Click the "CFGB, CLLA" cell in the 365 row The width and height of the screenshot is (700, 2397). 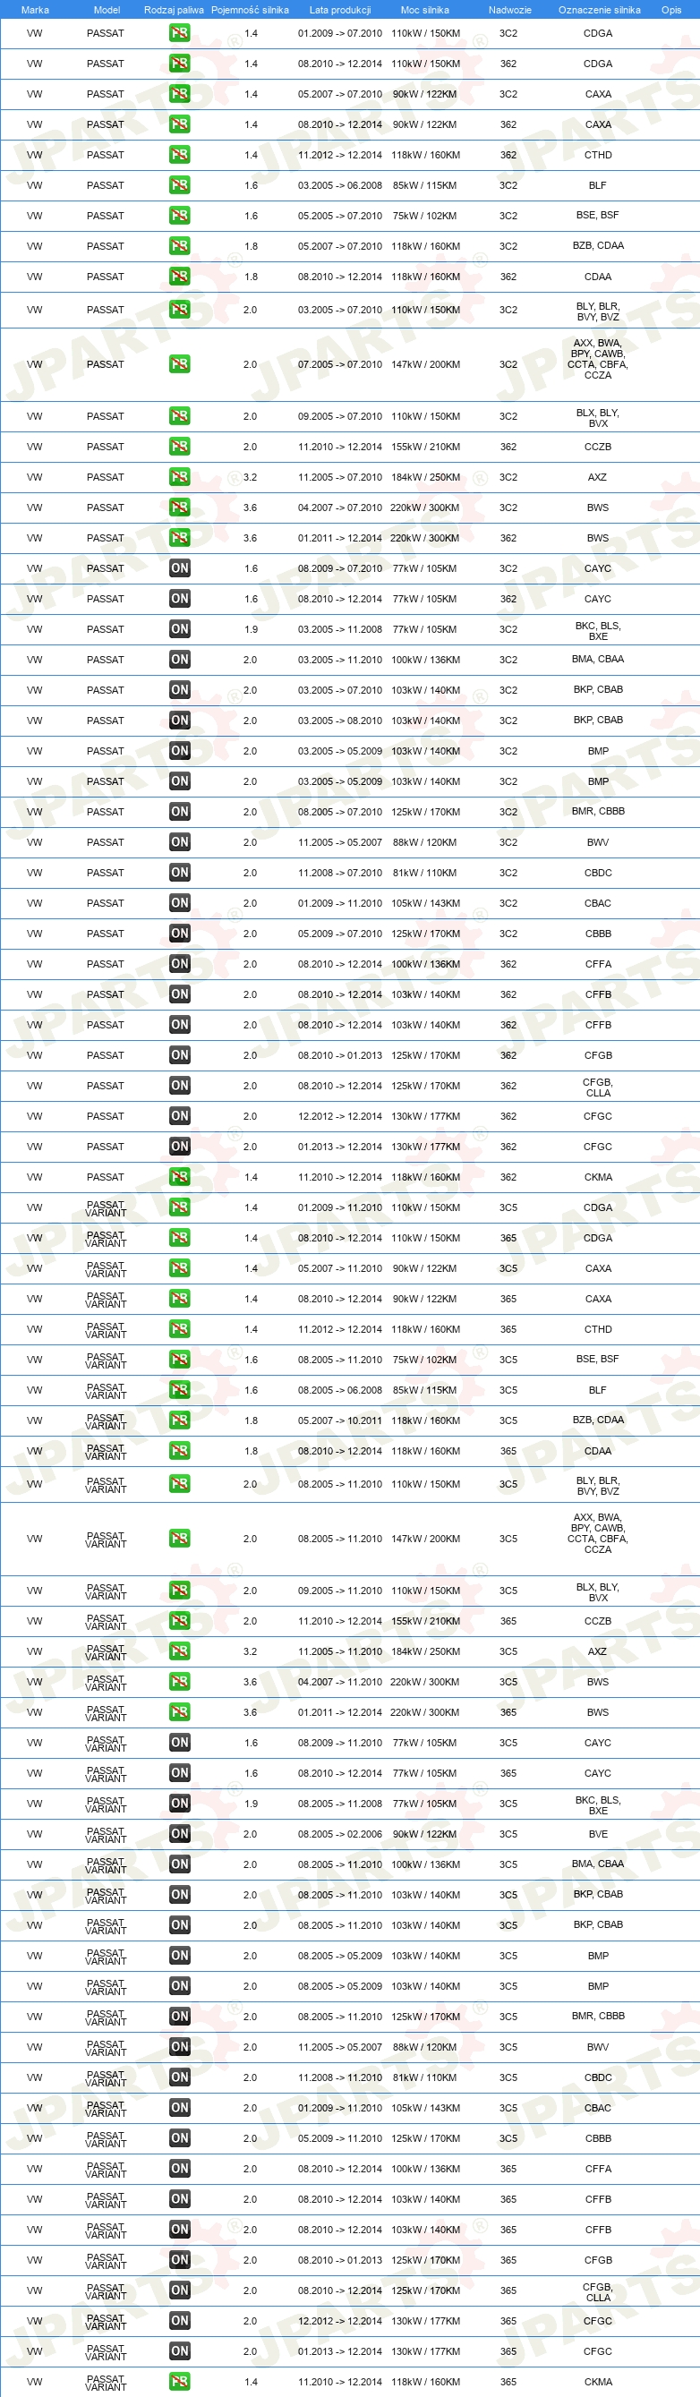598,2292
